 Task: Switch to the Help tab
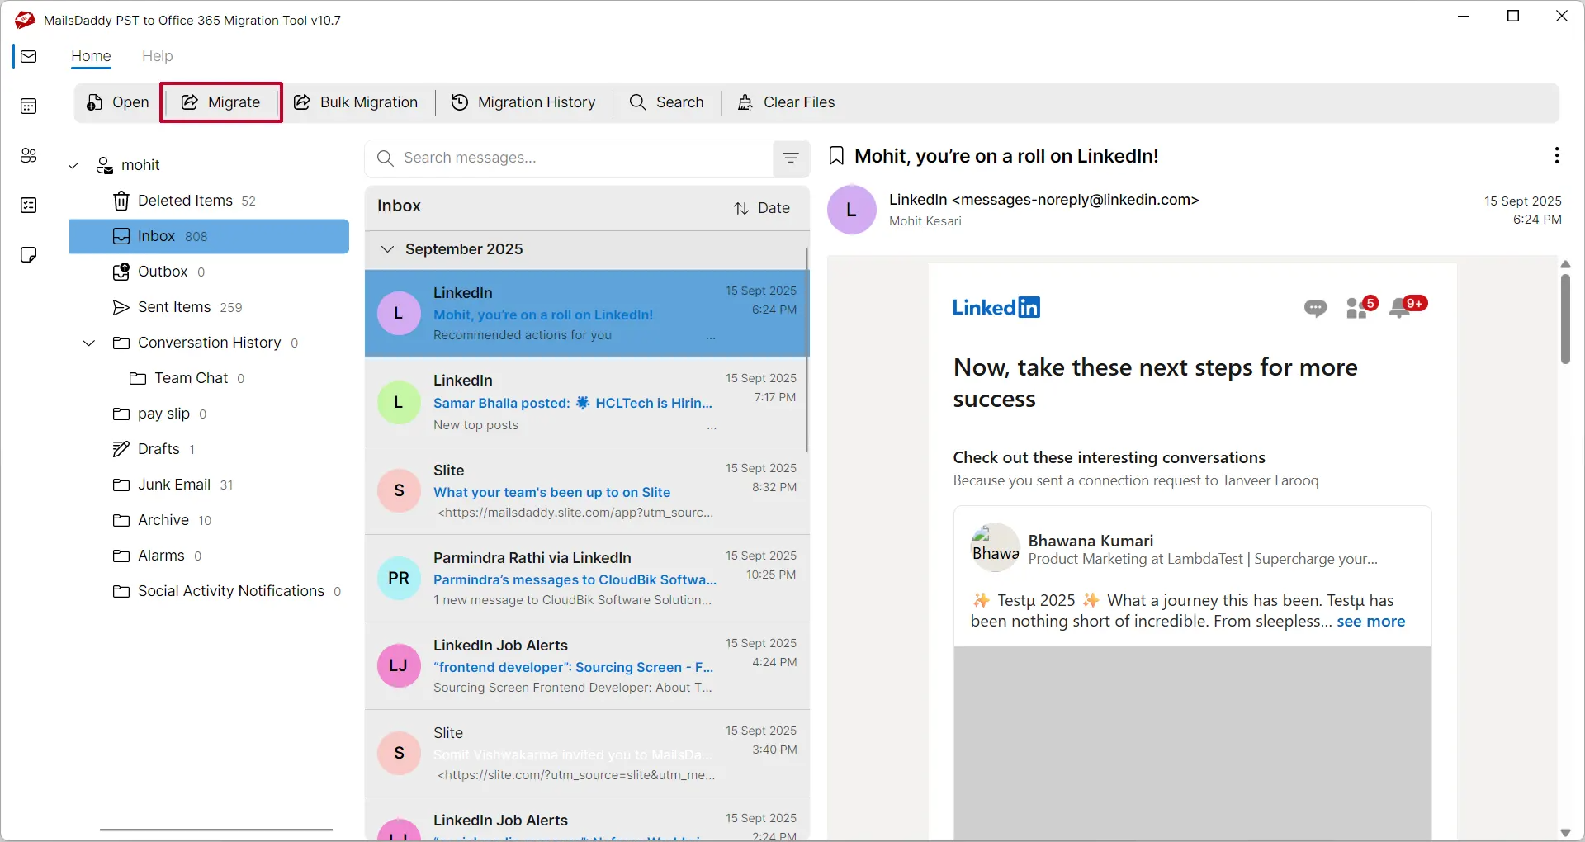[157, 56]
